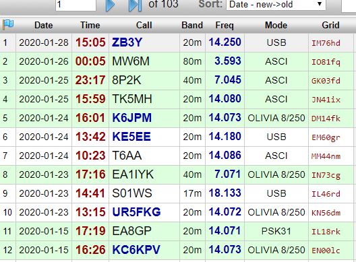Go to next page arrow
Screen dimensions: 356x262
click(x=110, y=5)
